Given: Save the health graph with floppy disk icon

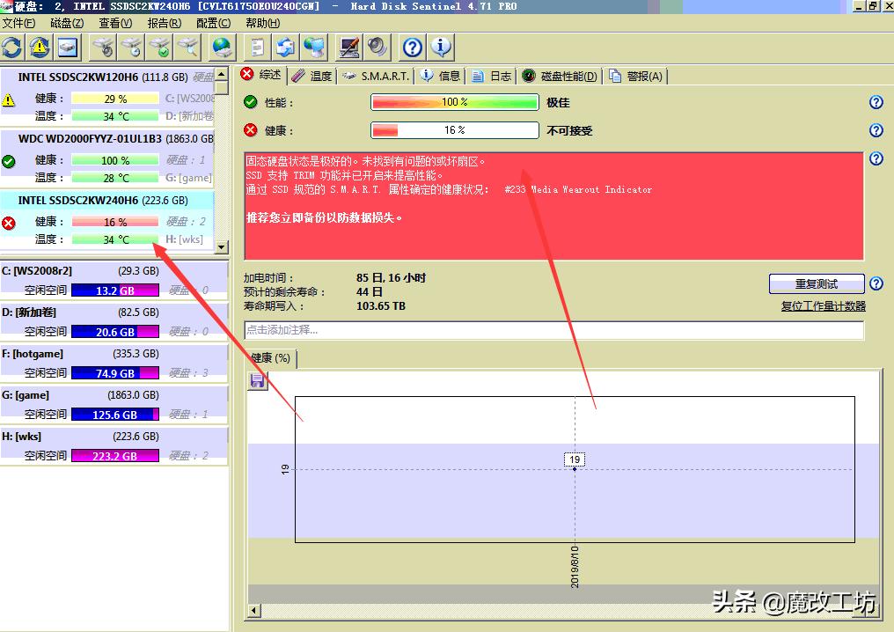Looking at the screenshot, I should point(256,380).
